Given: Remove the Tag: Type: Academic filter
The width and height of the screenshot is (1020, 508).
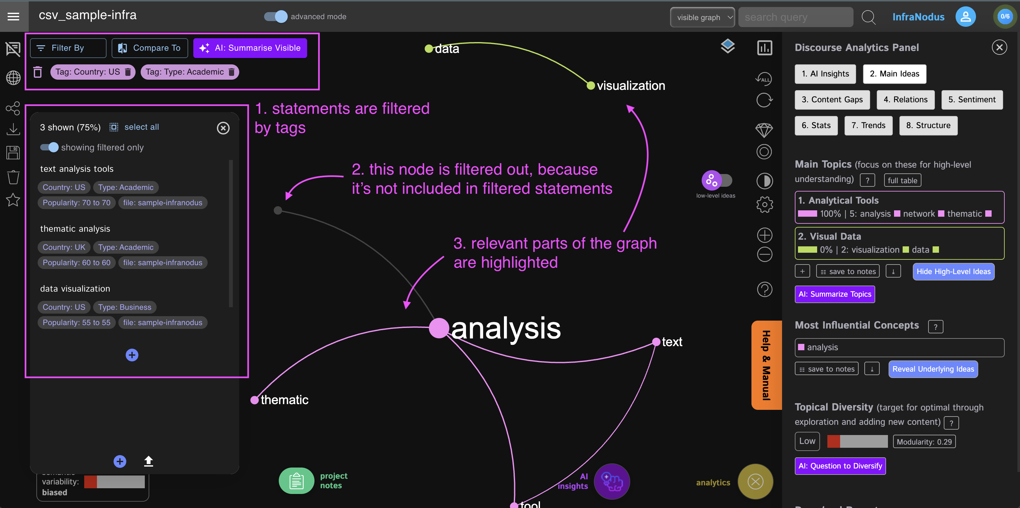Looking at the screenshot, I should 232,72.
